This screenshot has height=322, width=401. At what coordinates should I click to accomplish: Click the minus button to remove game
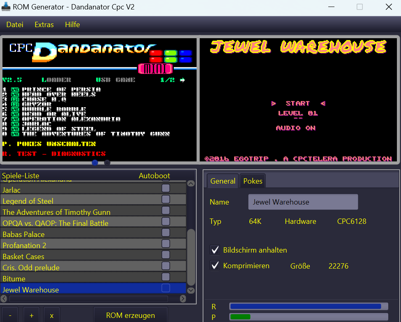[x=10, y=315]
